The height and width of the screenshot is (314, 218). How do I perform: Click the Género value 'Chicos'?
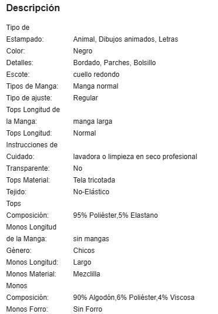tap(84, 251)
